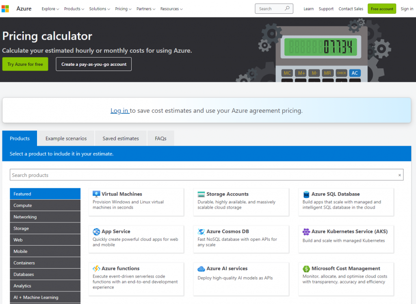This screenshot has height=304, width=416.
Task: Click the Storage Accounts icon
Action: 201,194
